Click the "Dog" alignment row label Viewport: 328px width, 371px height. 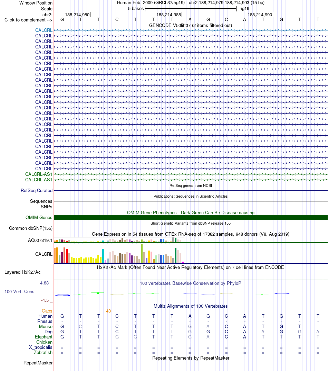(48, 332)
